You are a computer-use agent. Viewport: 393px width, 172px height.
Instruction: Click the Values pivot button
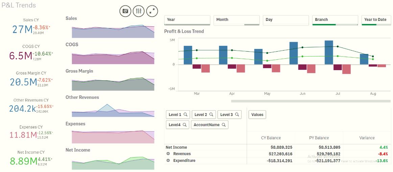tap(257, 115)
